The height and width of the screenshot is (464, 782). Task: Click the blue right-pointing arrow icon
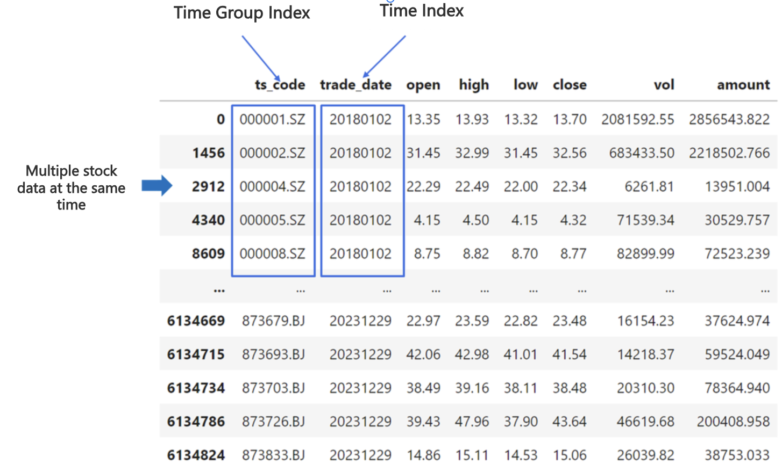[157, 186]
